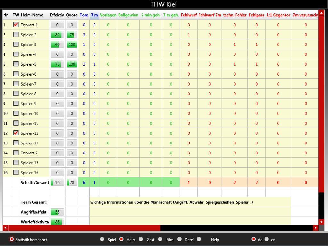Click the vertical scrollbar down arrow
The image size is (328, 246).
321,222
